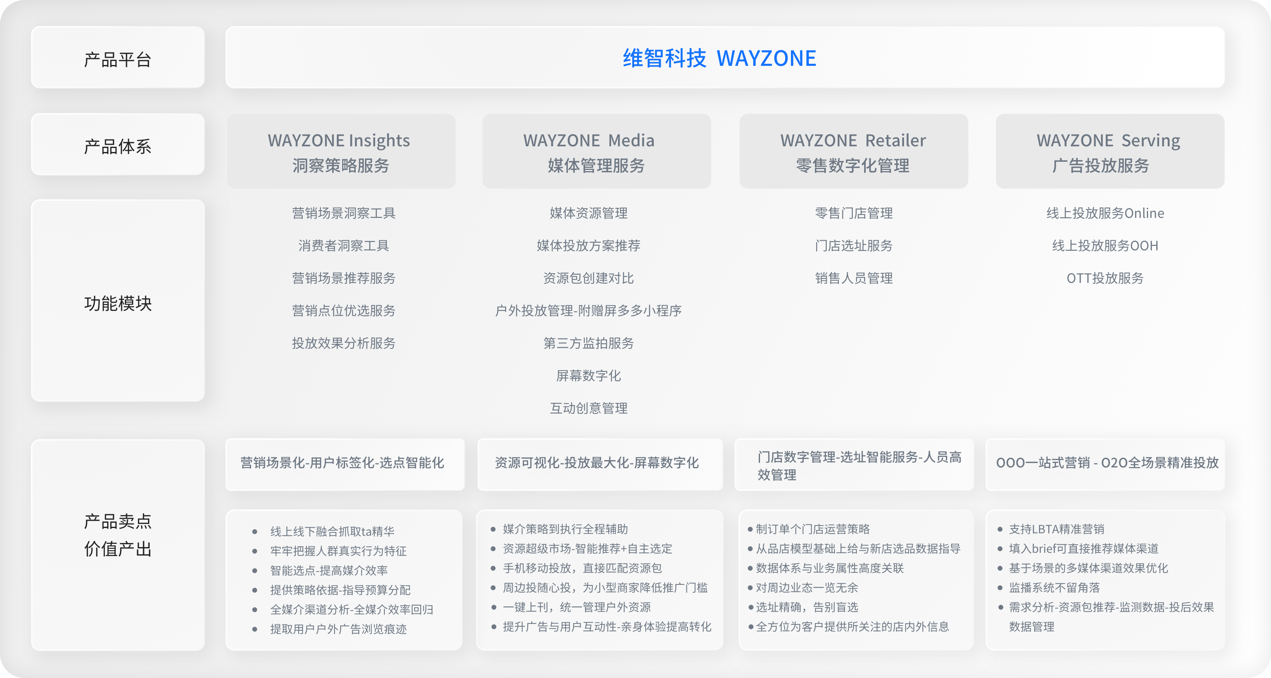The width and height of the screenshot is (1271, 678).
Task: Click 投放效果分析服务 module link
Action: coord(343,343)
